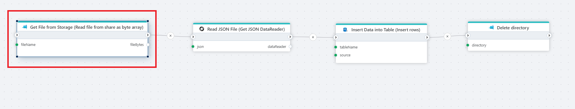Select source input port on Insert Data node
Viewport: 575px width, 109px height.
point(336,55)
